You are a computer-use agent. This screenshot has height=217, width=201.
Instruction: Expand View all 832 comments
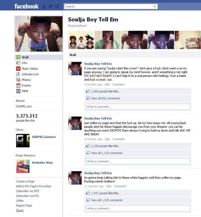pos(105,98)
